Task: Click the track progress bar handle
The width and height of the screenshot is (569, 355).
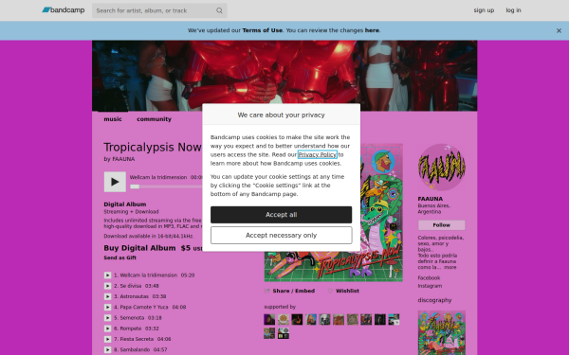Action: pos(135,186)
